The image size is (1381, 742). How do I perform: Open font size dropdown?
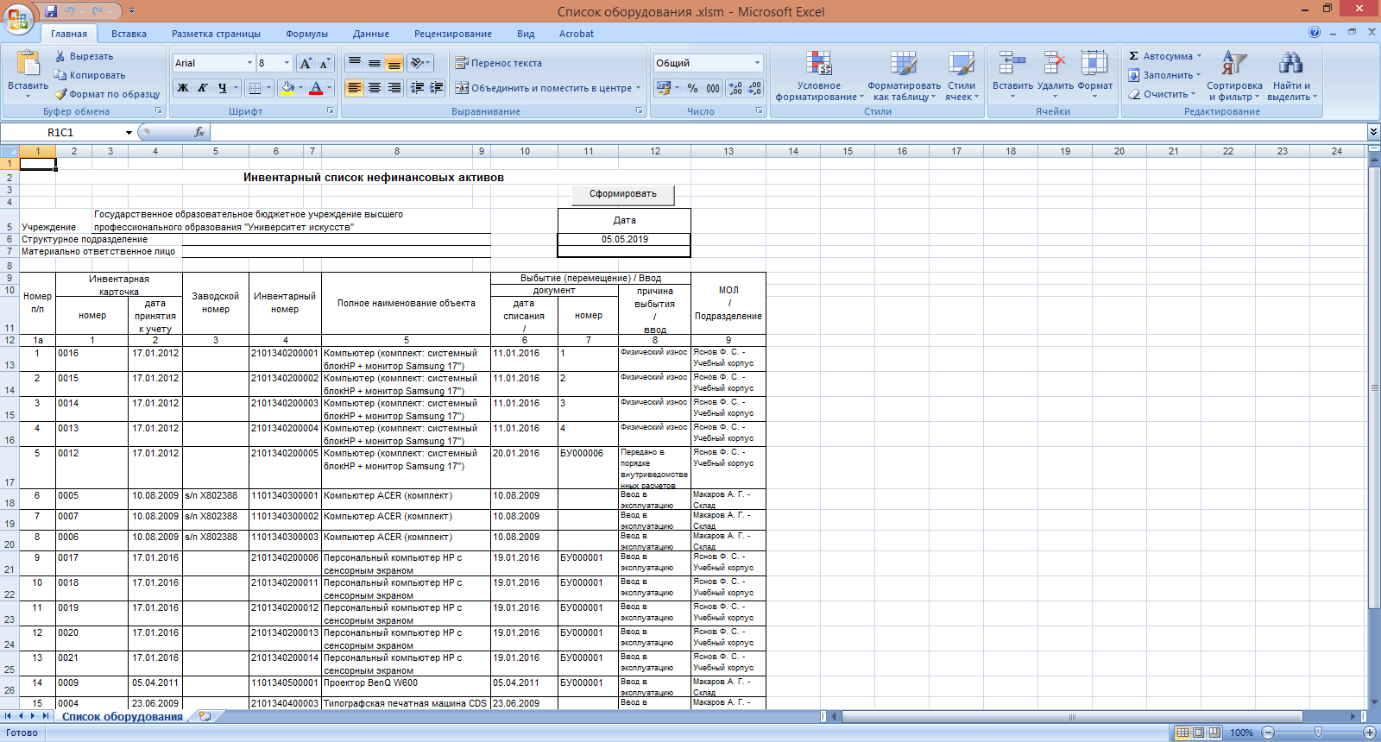(x=287, y=63)
